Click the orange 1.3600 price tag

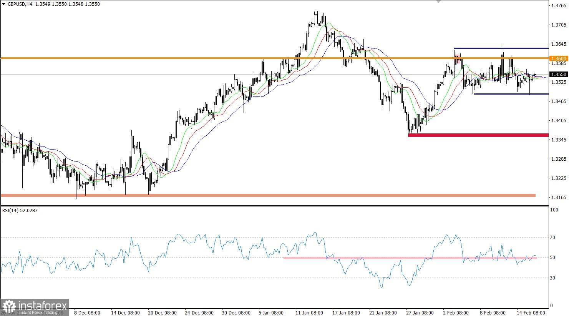point(559,58)
